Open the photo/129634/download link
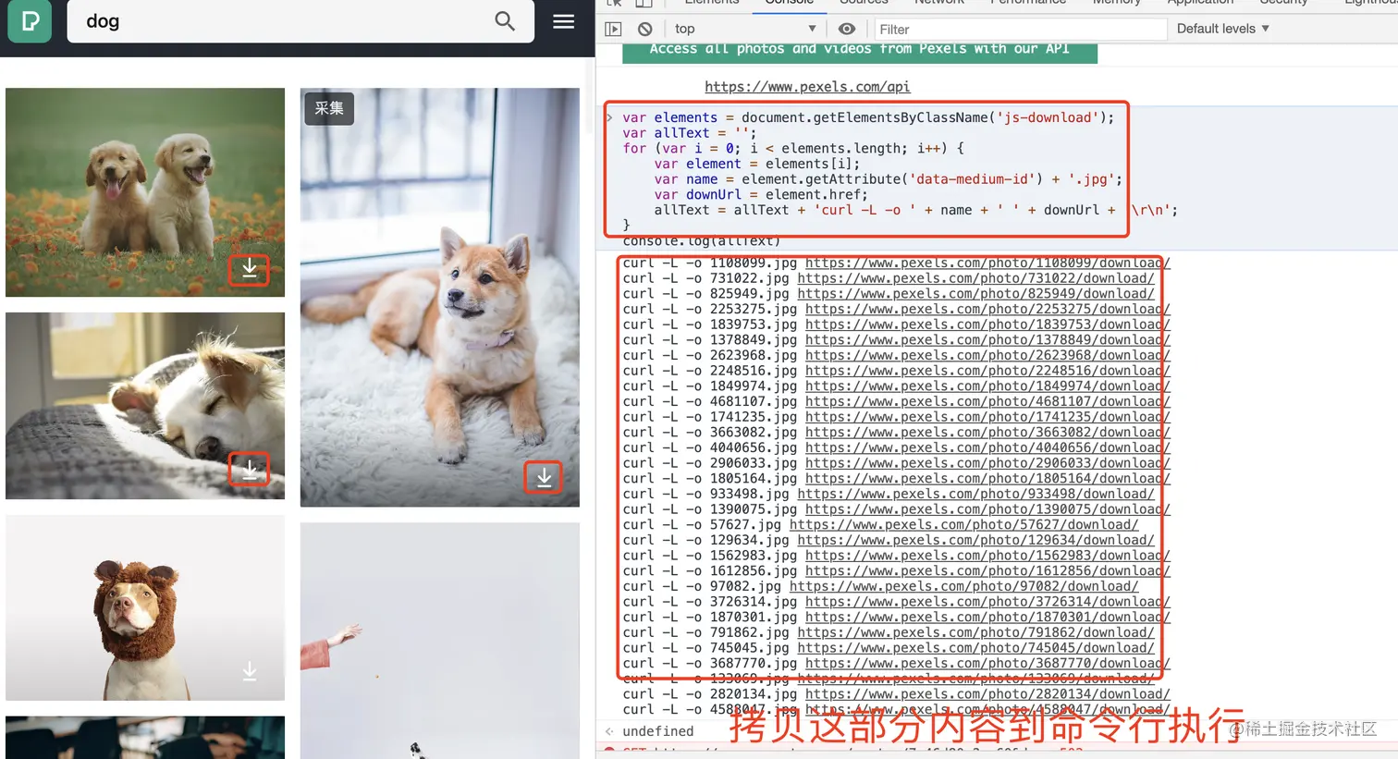1398x759 pixels. tap(975, 540)
